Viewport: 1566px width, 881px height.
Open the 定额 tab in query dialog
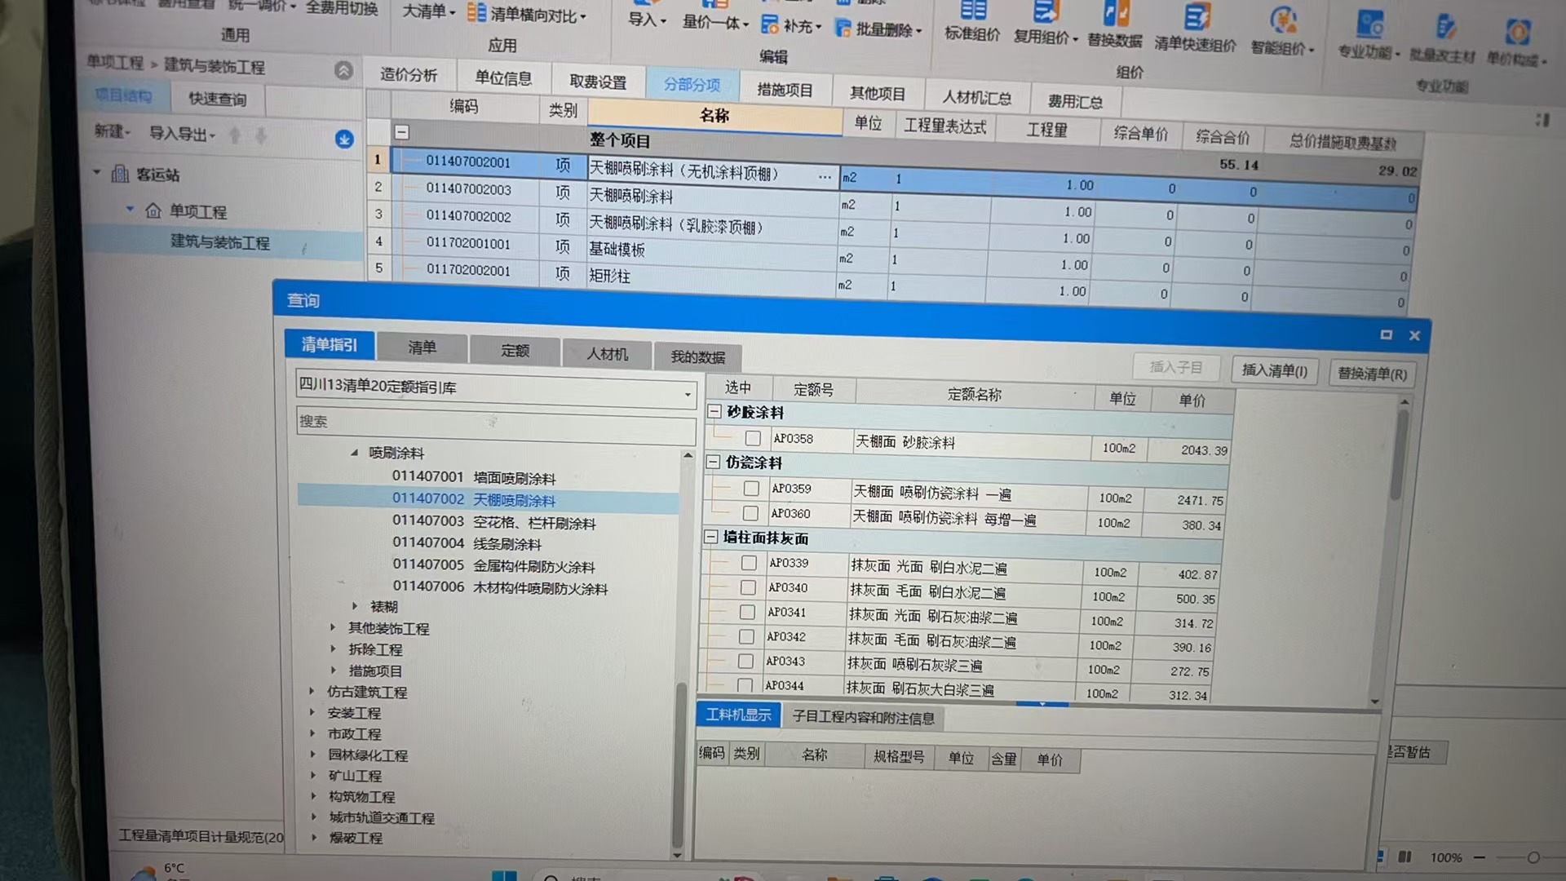coord(515,351)
